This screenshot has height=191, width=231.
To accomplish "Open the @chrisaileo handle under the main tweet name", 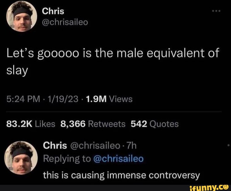I will click(65, 22).
